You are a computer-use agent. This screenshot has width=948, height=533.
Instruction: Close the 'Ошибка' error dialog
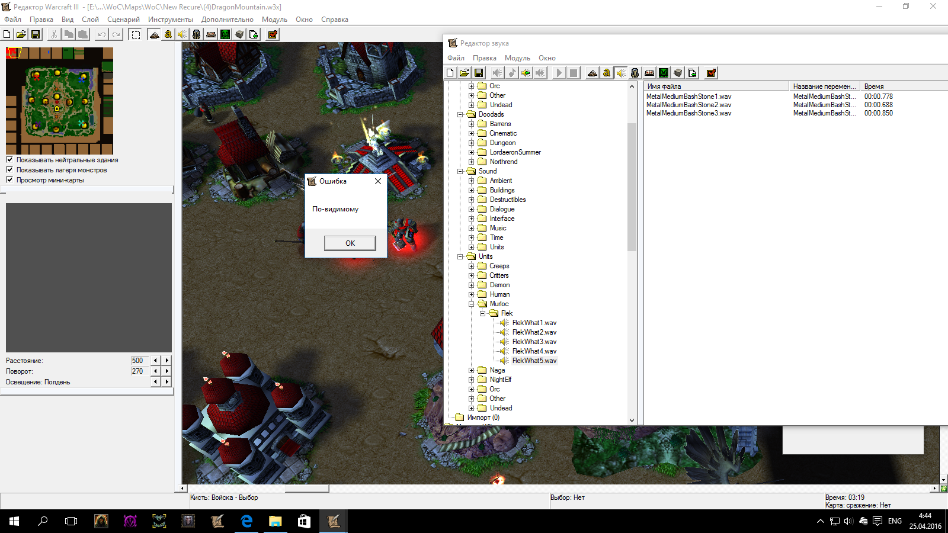[378, 181]
